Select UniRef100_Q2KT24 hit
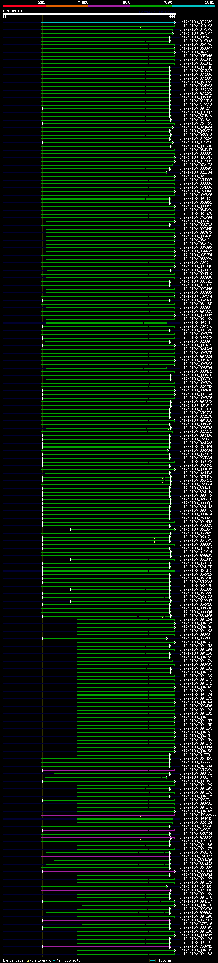The height and width of the screenshot is (963, 218). tap(196, 822)
